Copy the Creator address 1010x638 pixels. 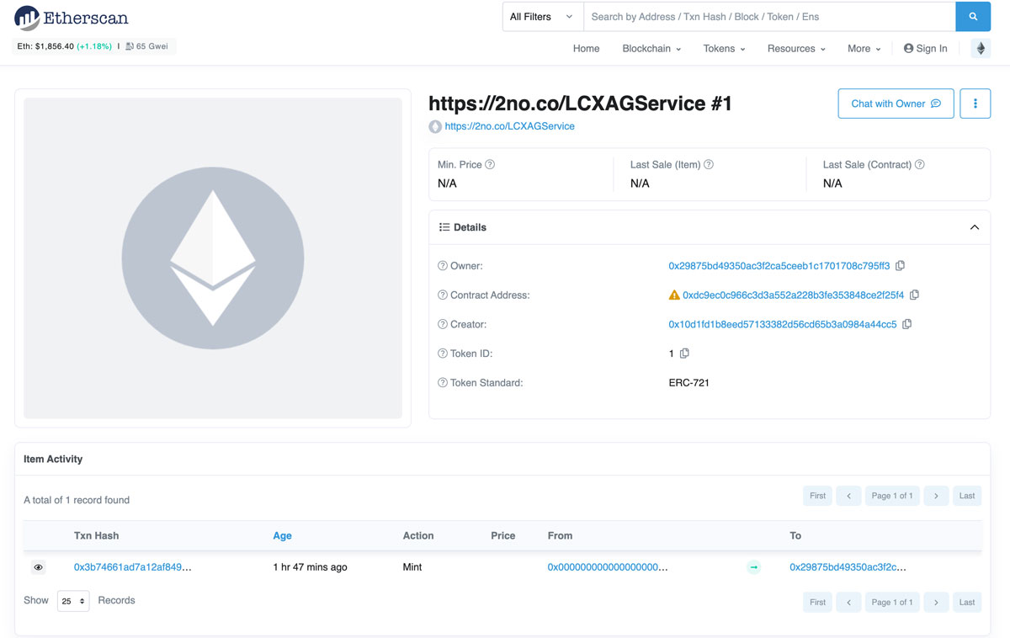coord(906,324)
